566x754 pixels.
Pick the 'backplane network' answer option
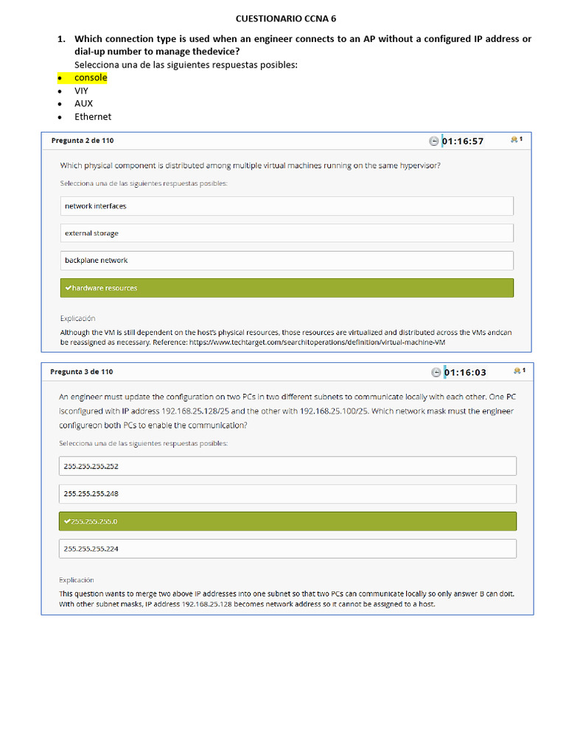[x=287, y=261]
